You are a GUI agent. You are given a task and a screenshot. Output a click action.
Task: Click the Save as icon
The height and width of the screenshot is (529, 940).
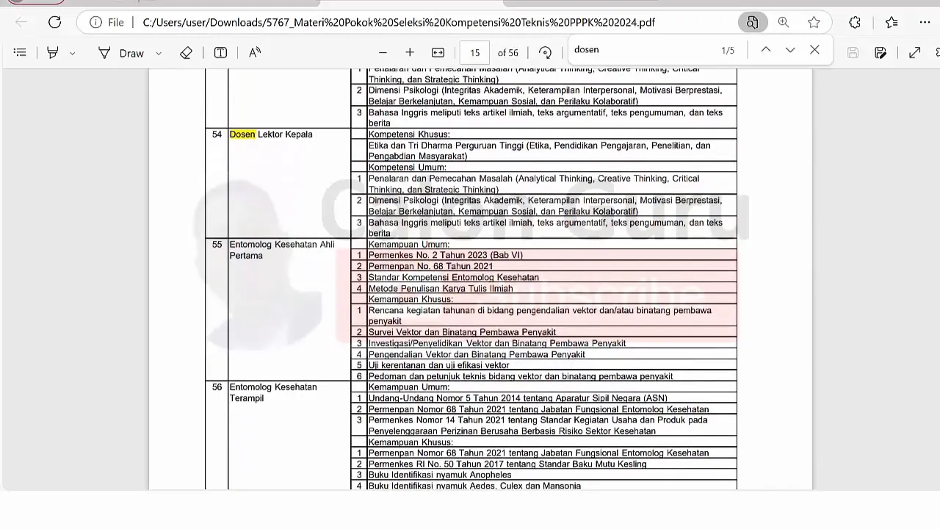(880, 52)
